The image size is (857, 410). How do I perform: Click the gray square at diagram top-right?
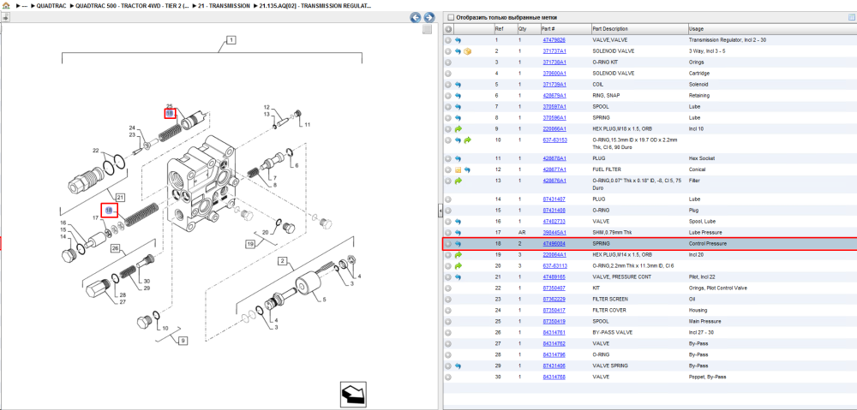[428, 29]
